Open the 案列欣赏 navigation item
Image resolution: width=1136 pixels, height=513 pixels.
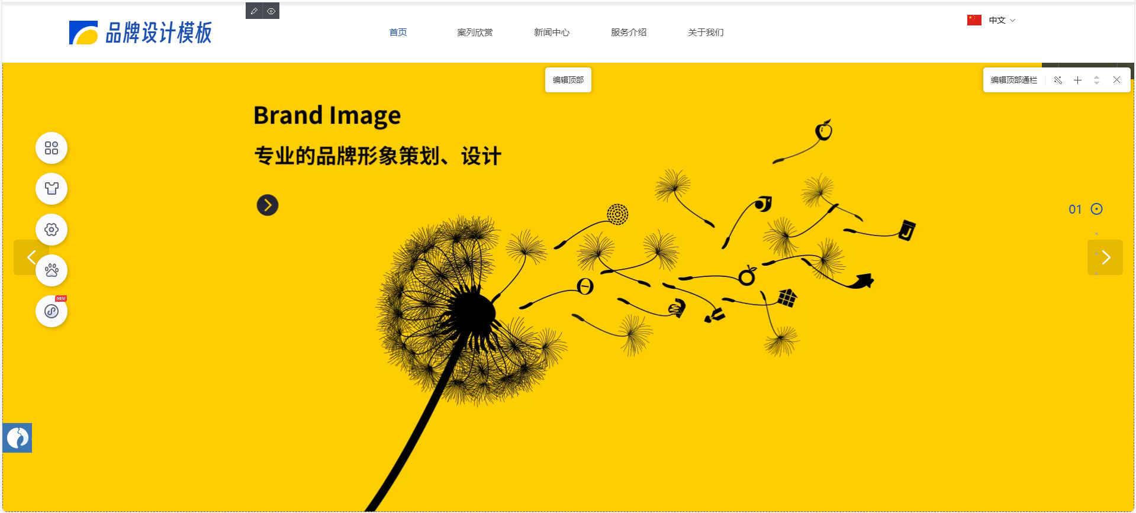(x=475, y=33)
